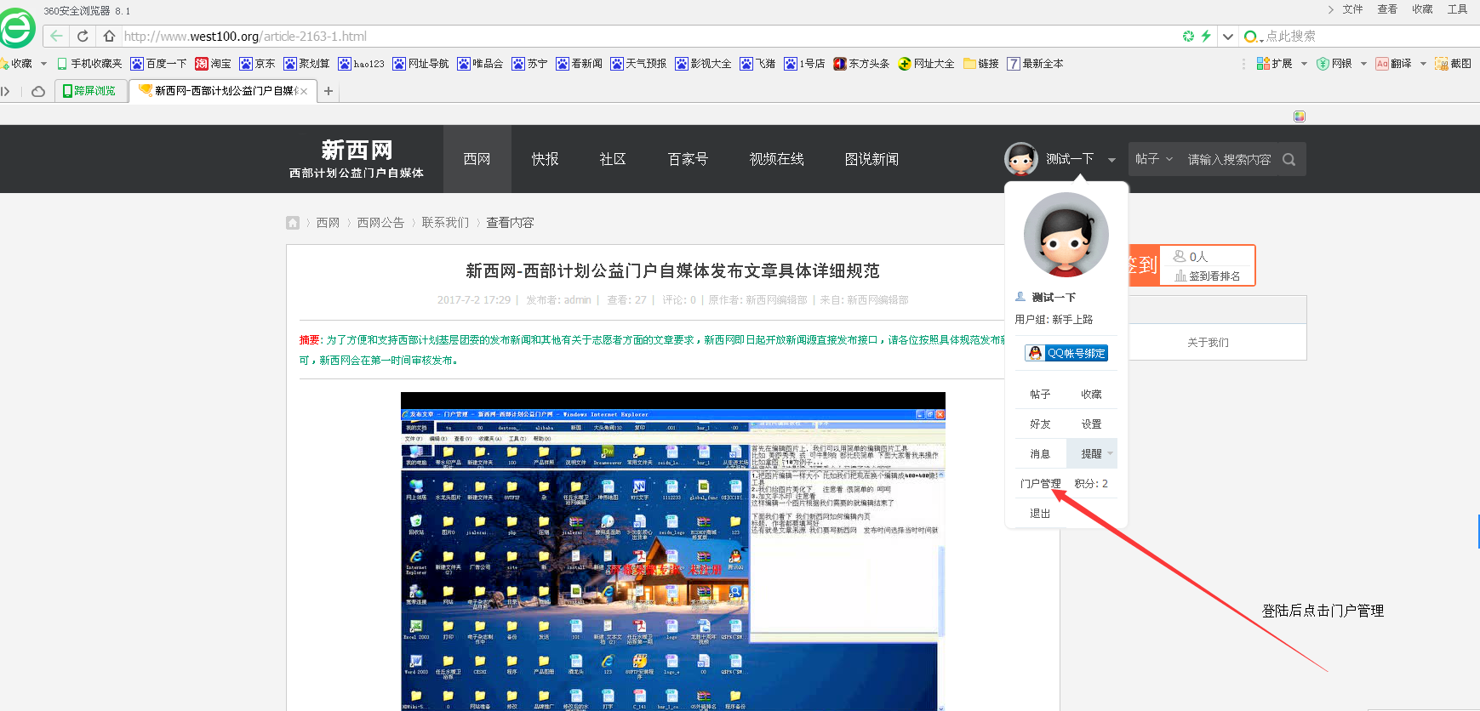This screenshot has width=1480, height=711.
Task: Open the hao123 bookmark
Action: pyautogui.click(x=361, y=64)
